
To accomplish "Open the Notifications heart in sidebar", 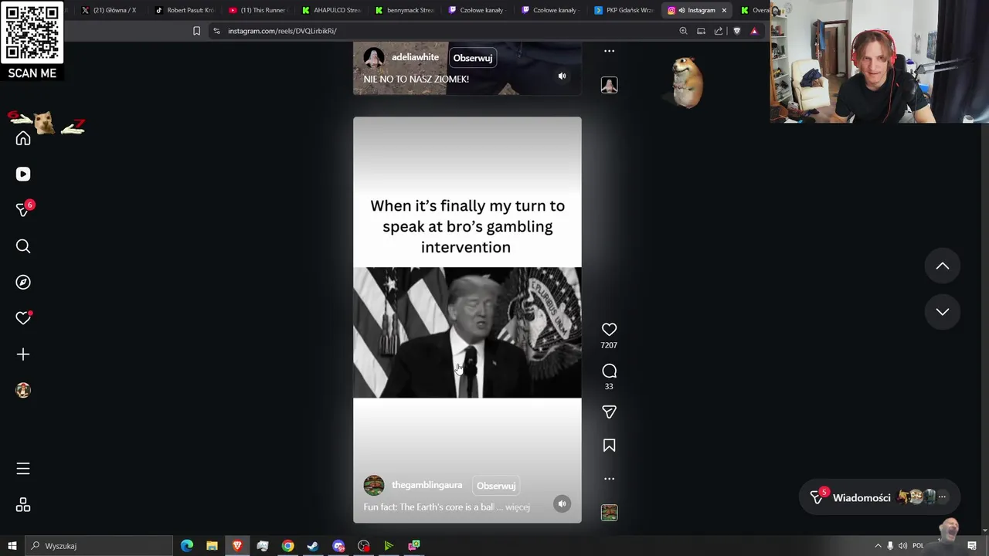I will pyautogui.click(x=23, y=318).
